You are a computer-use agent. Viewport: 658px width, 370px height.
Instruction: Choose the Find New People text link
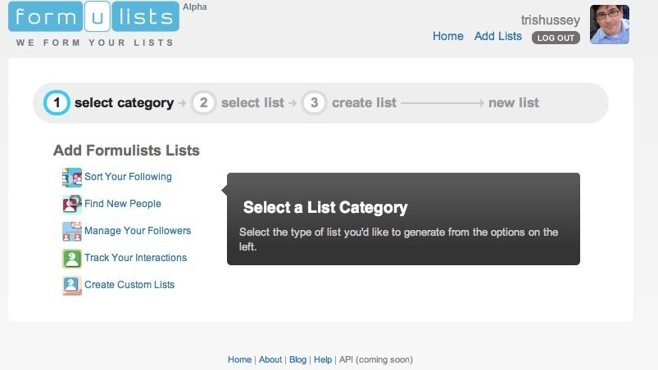123,204
